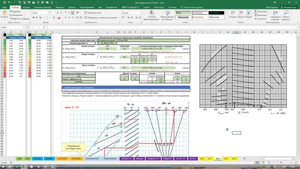Click the blue Итоговый макрос Скопировать bar
300x169 pixels.
[x=126, y=87]
